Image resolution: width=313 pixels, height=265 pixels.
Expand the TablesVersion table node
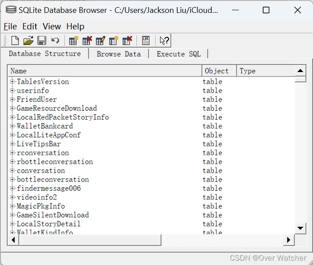pyautogui.click(x=12, y=81)
